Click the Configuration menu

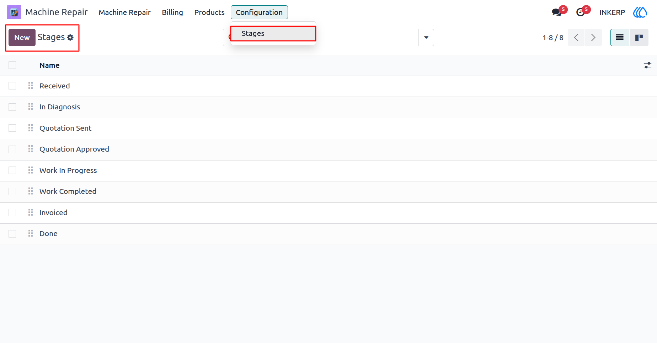pyautogui.click(x=259, y=12)
